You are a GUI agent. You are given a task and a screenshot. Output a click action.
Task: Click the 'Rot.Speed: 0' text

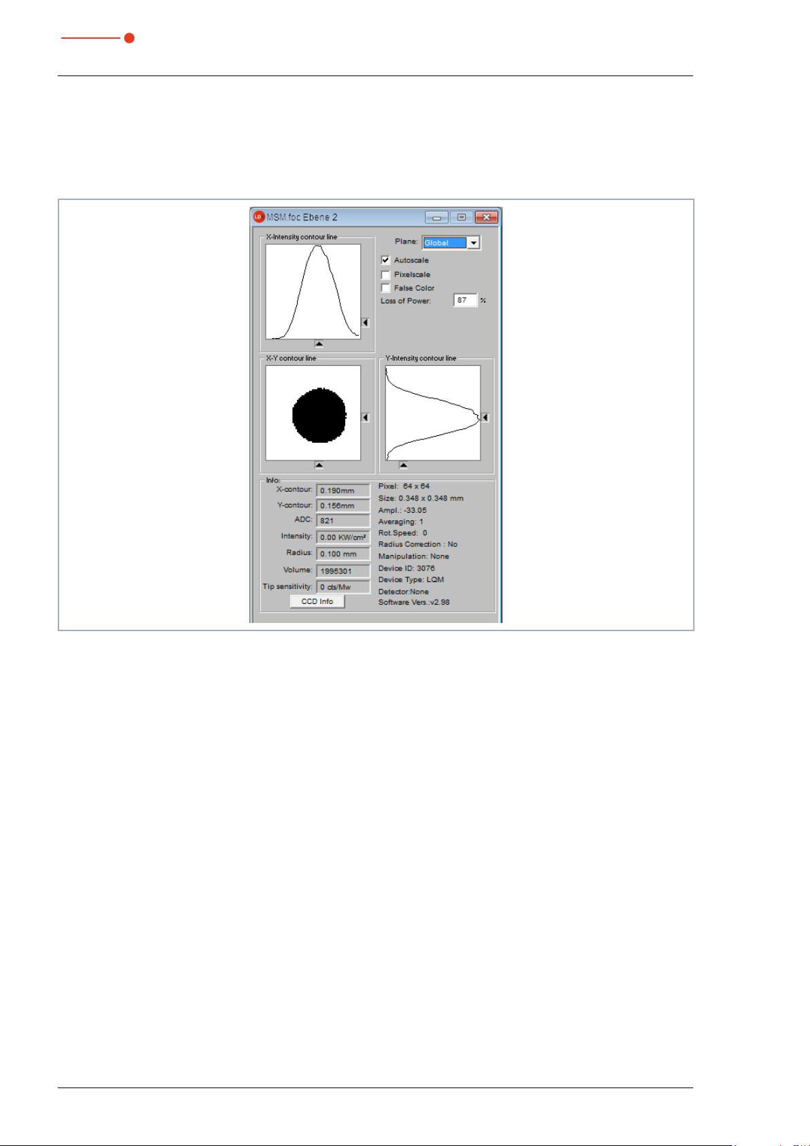point(403,533)
